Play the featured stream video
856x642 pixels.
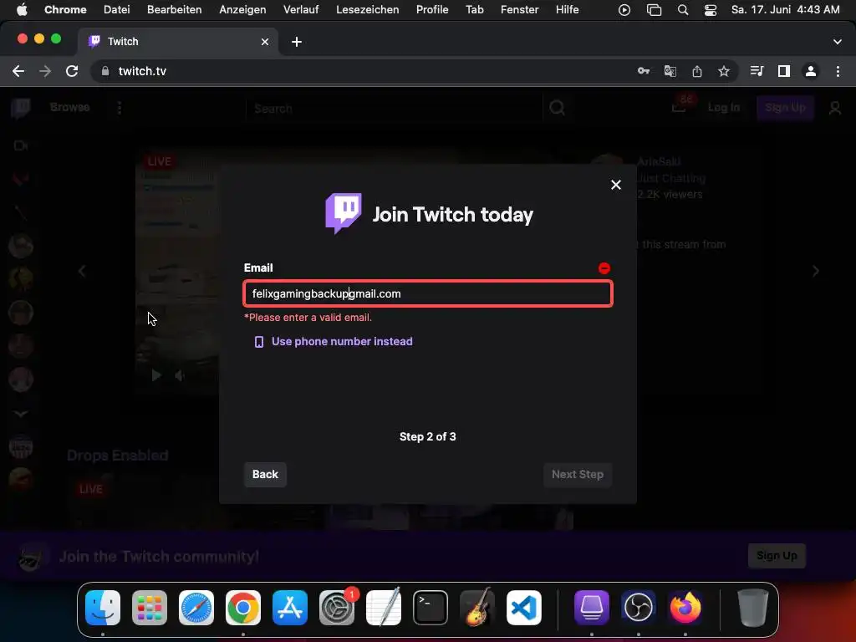[x=156, y=375]
